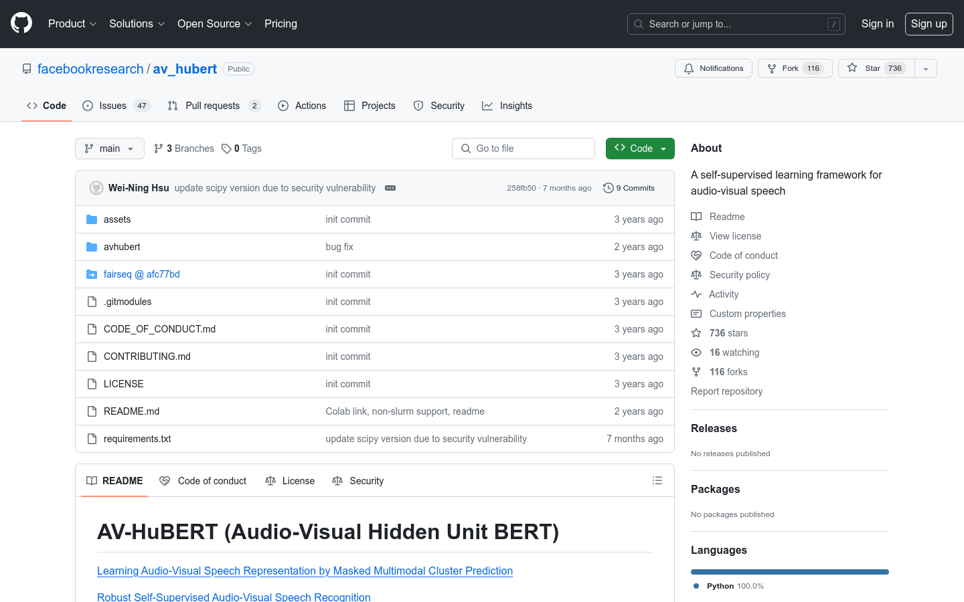This screenshot has width=964, height=602.
Task: Open Robust Self-Supervised Audio-Visual Speech Recognition link
Action: 234,597
